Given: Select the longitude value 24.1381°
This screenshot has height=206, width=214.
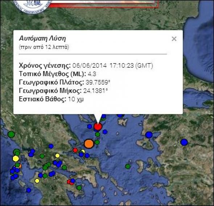Looking at the screenshot, I should tap(95, 91).
